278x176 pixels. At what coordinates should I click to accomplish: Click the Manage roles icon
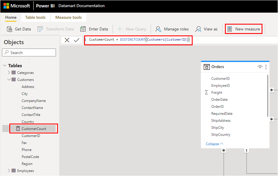coord(158,29)
